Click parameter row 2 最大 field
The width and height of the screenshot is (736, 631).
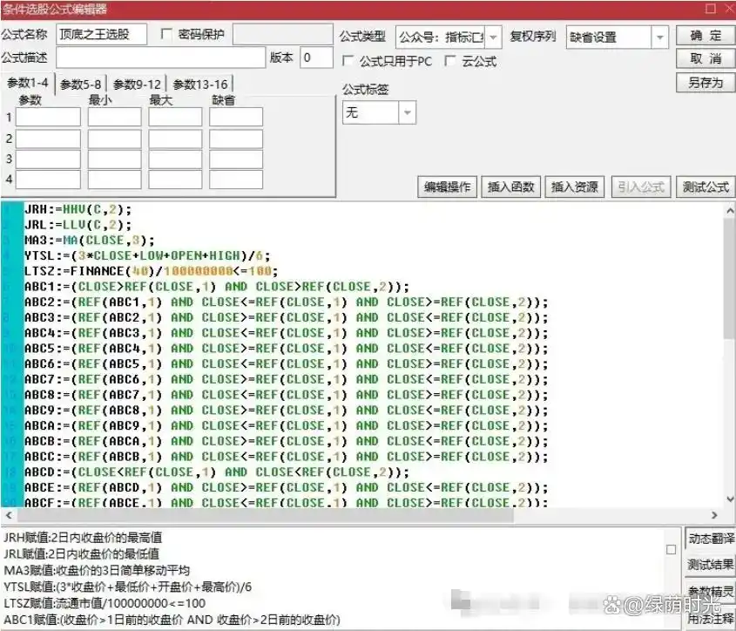click(x=175, y=139)
